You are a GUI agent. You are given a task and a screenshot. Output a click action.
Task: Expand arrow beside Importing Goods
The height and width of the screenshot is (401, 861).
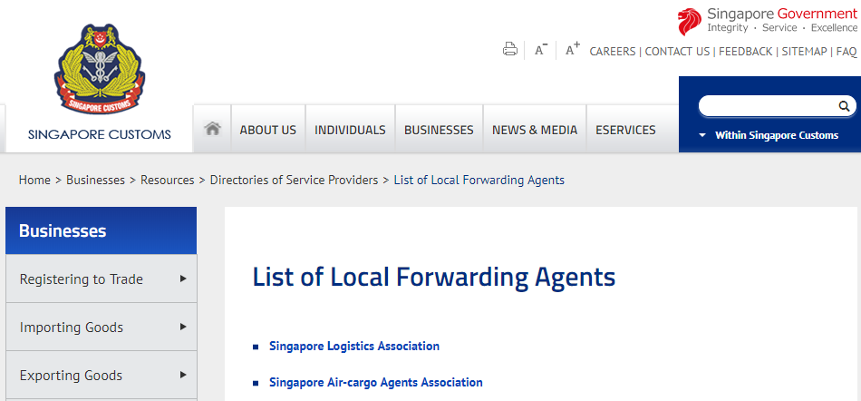(x=183, y=328)
